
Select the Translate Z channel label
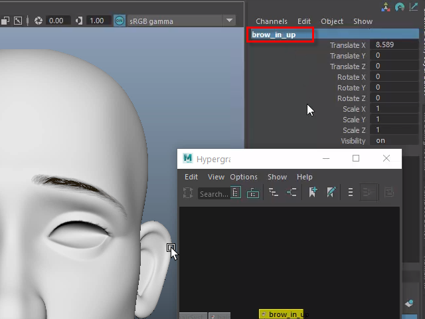coord(347,66)
